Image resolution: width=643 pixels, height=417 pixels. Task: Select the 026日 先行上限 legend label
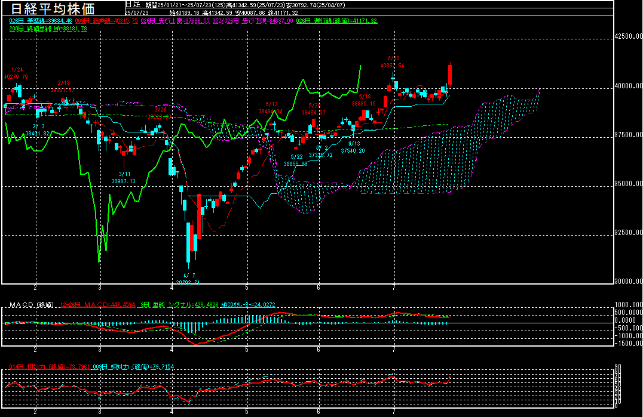pyautogui.click(x=176, y=21)
